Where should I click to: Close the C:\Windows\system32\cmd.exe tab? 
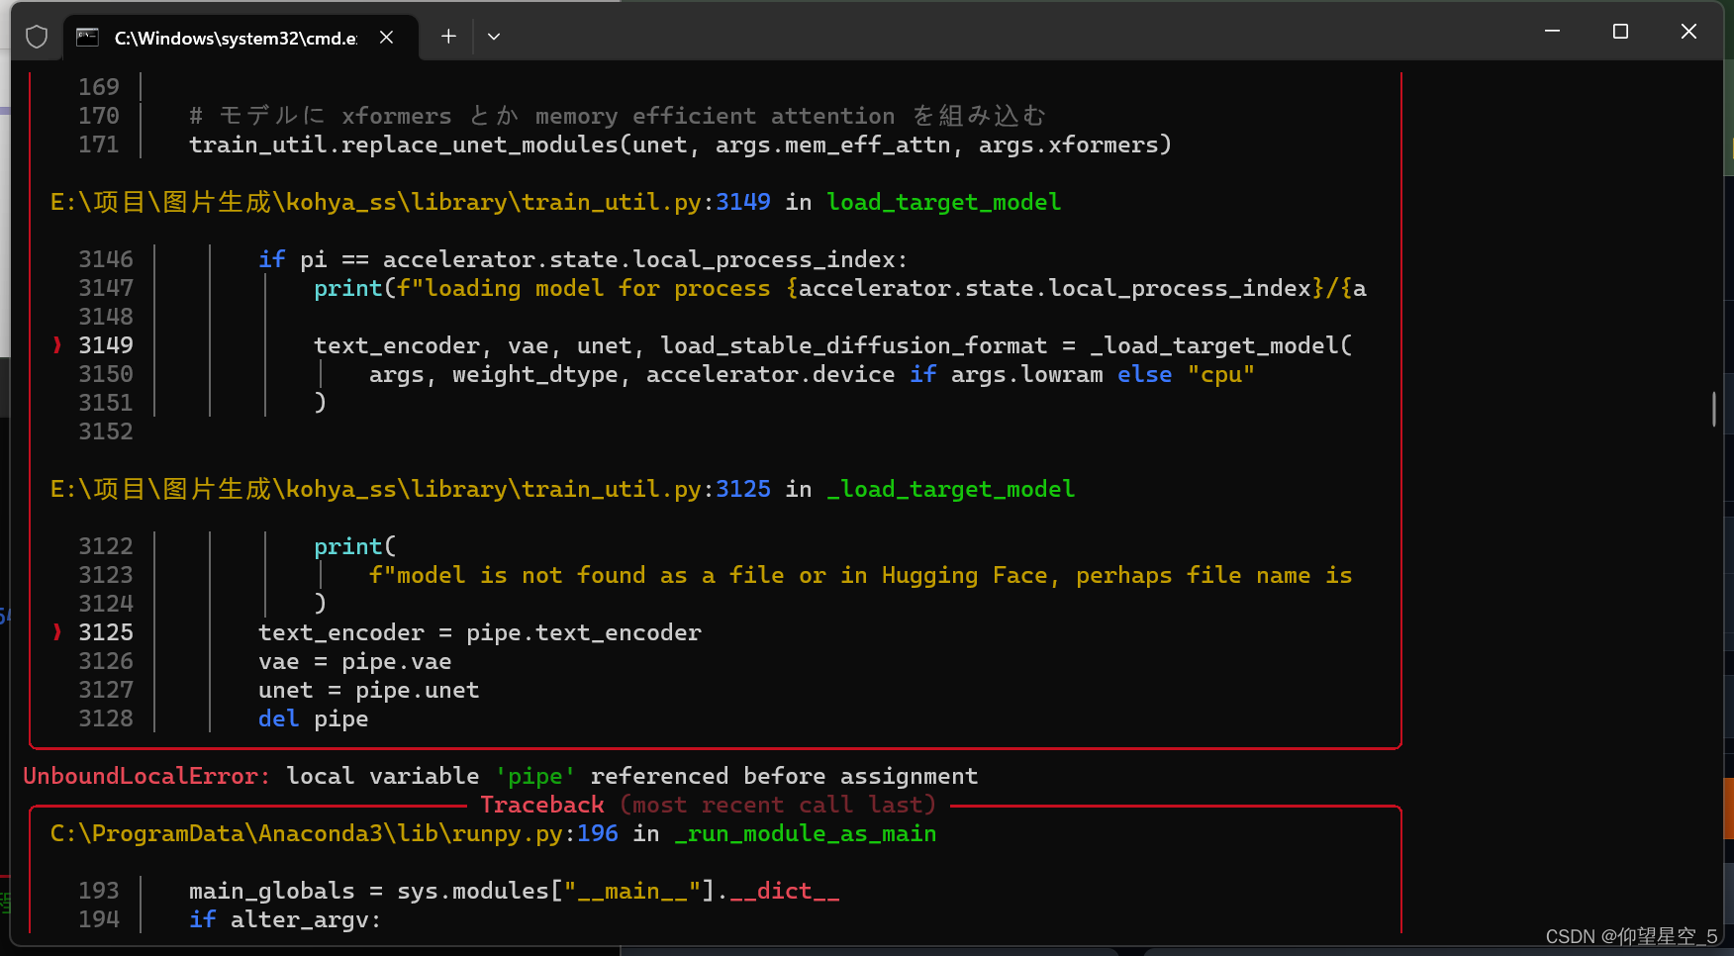(x=386, y=37)
